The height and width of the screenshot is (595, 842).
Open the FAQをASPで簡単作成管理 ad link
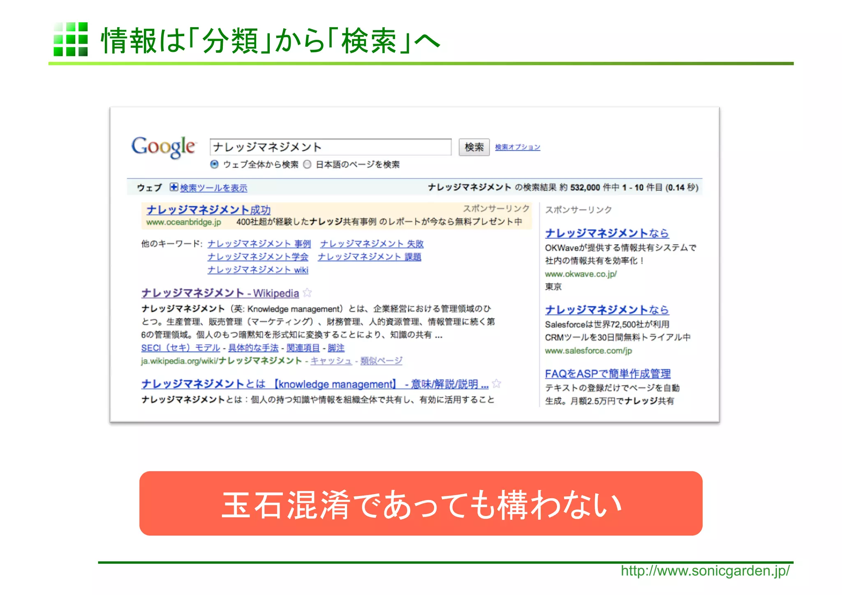pos(608,374)
